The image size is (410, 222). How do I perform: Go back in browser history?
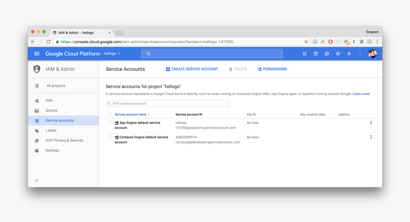click(x=33, y=42)
